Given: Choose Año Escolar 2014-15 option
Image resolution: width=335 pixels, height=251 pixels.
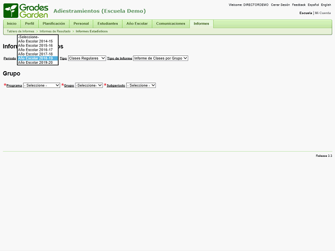Looking at the screenshot, I should pyautogui.click(x=36, y=41).
